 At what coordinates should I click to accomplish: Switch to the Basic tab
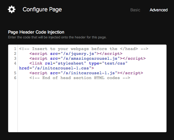[135, 10]
